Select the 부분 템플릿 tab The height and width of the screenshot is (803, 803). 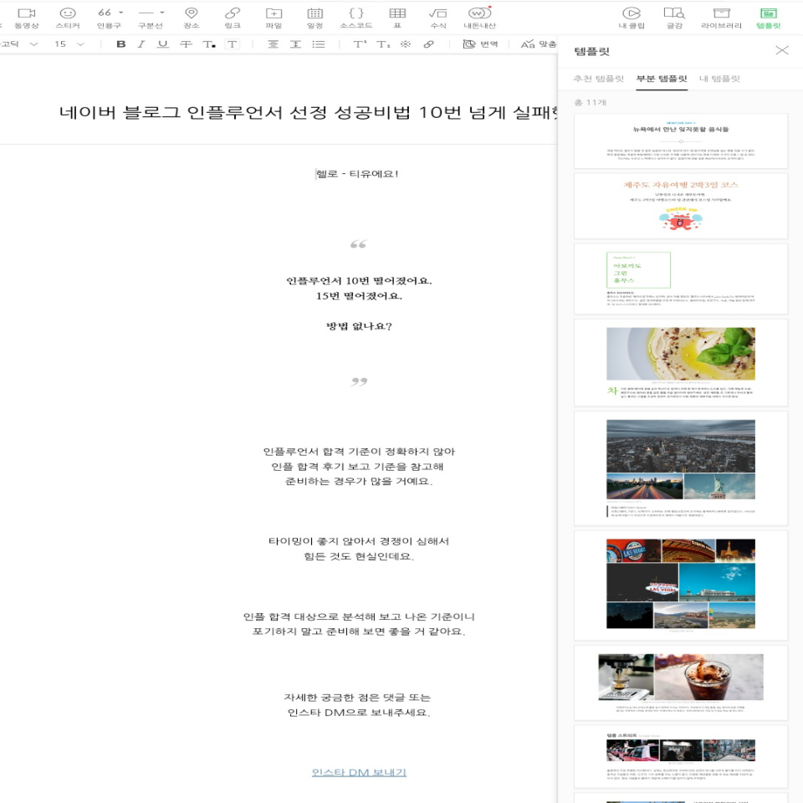(x=661, y=79)
